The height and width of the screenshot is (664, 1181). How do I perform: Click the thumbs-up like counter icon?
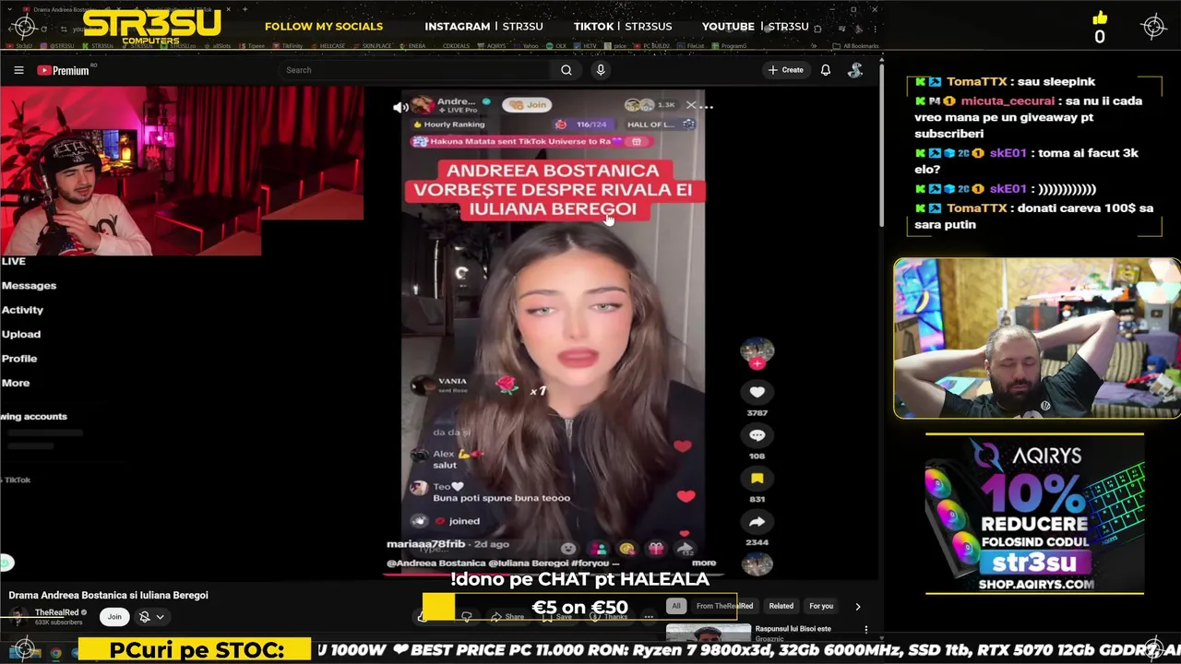click(1099, 18)
